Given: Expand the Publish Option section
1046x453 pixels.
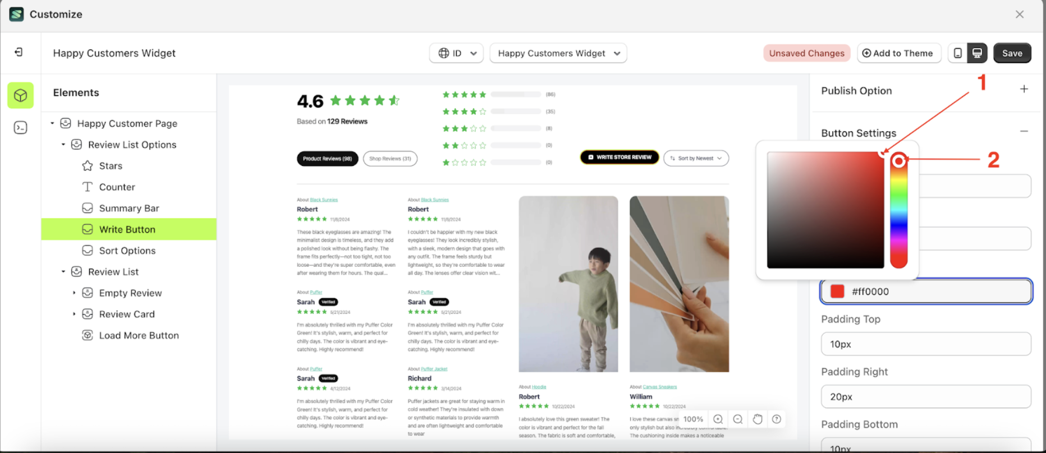Looking at the screenshot, I should 1024,89.
